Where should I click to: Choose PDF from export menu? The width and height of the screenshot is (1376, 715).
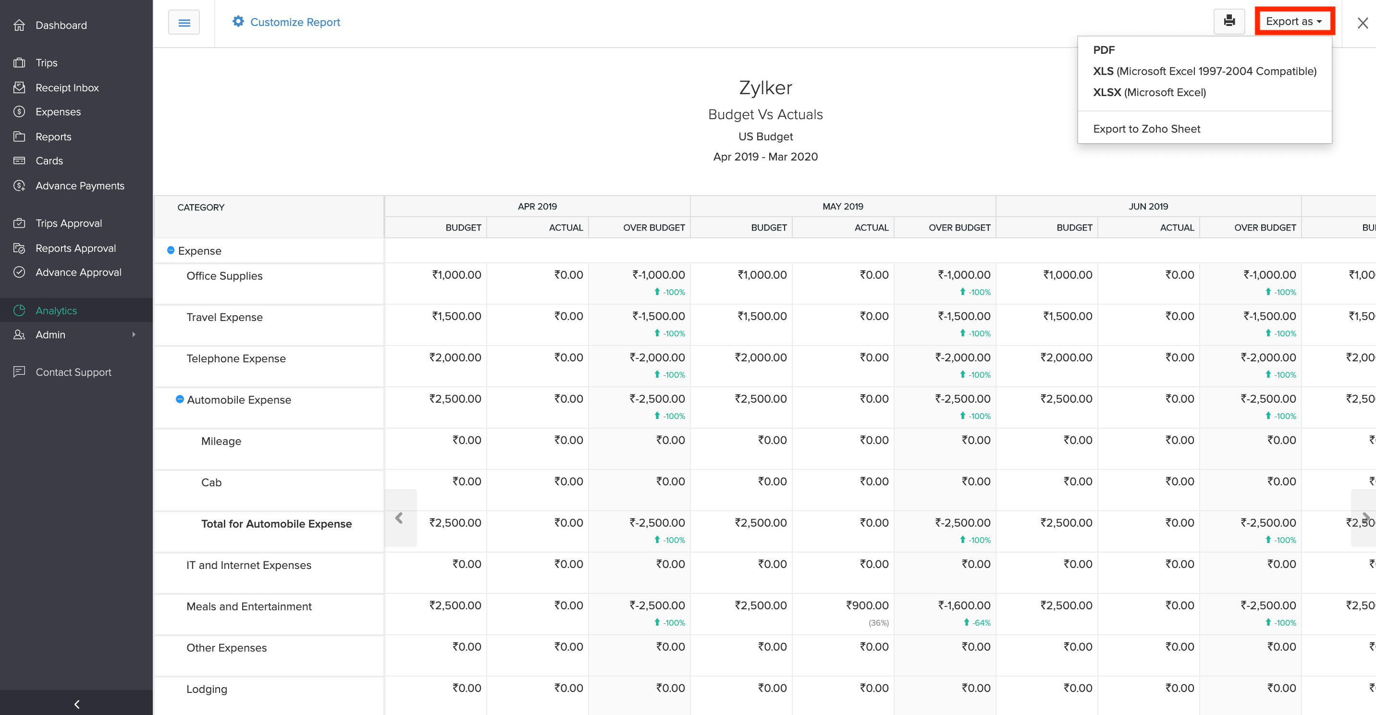click(x=1104, y=49)
